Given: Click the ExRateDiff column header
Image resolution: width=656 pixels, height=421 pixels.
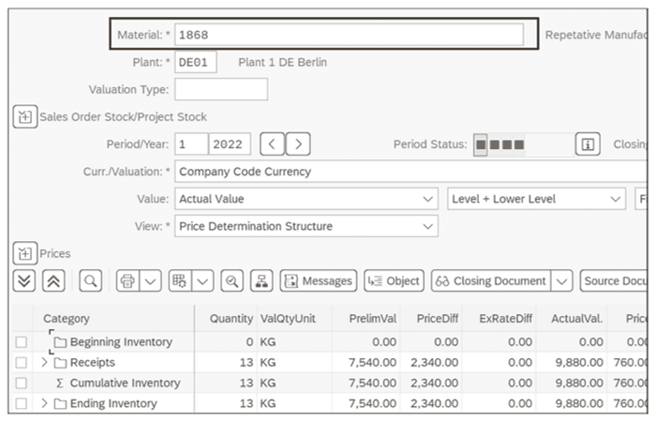Looking at the screenshot, I should pyautogui.click(x=506, y=319).
